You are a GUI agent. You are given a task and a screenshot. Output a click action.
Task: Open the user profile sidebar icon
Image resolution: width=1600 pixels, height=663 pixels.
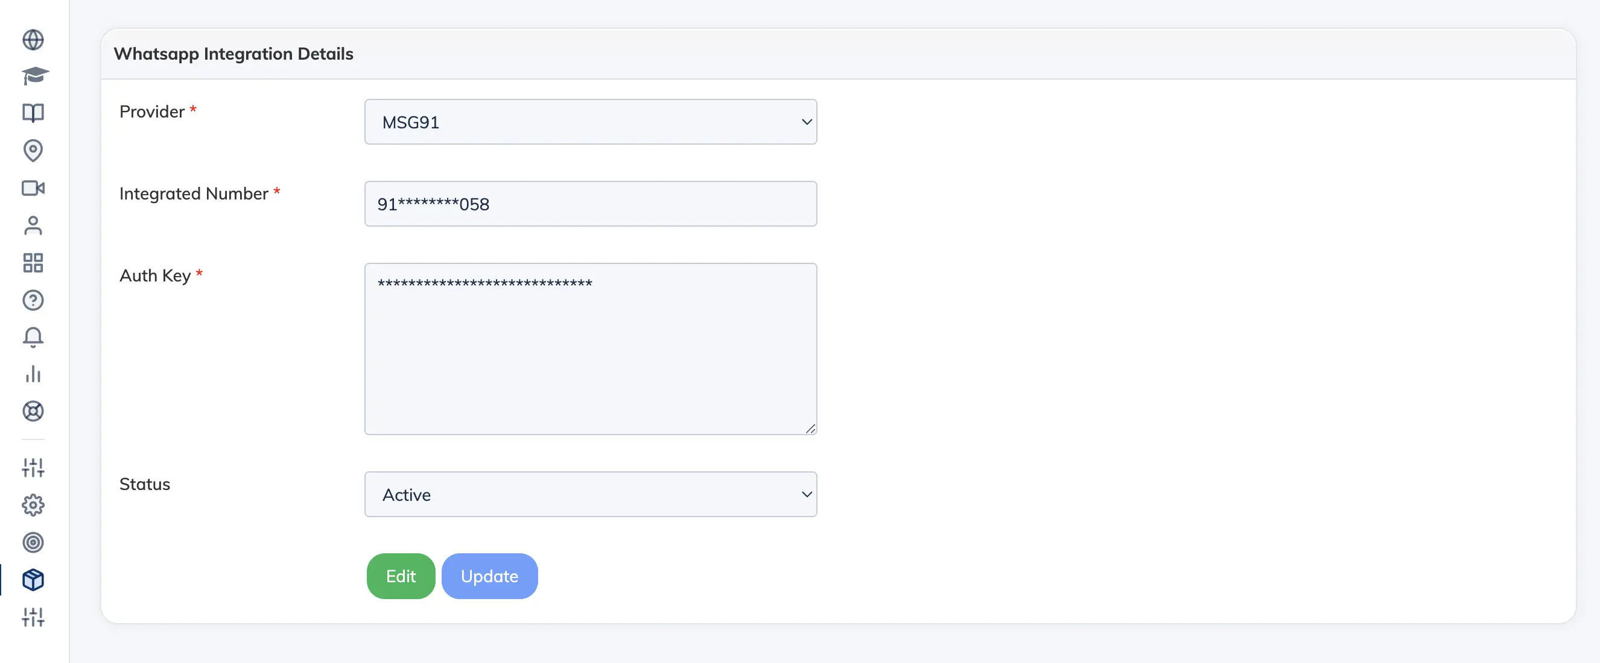(x=33, y=225)
